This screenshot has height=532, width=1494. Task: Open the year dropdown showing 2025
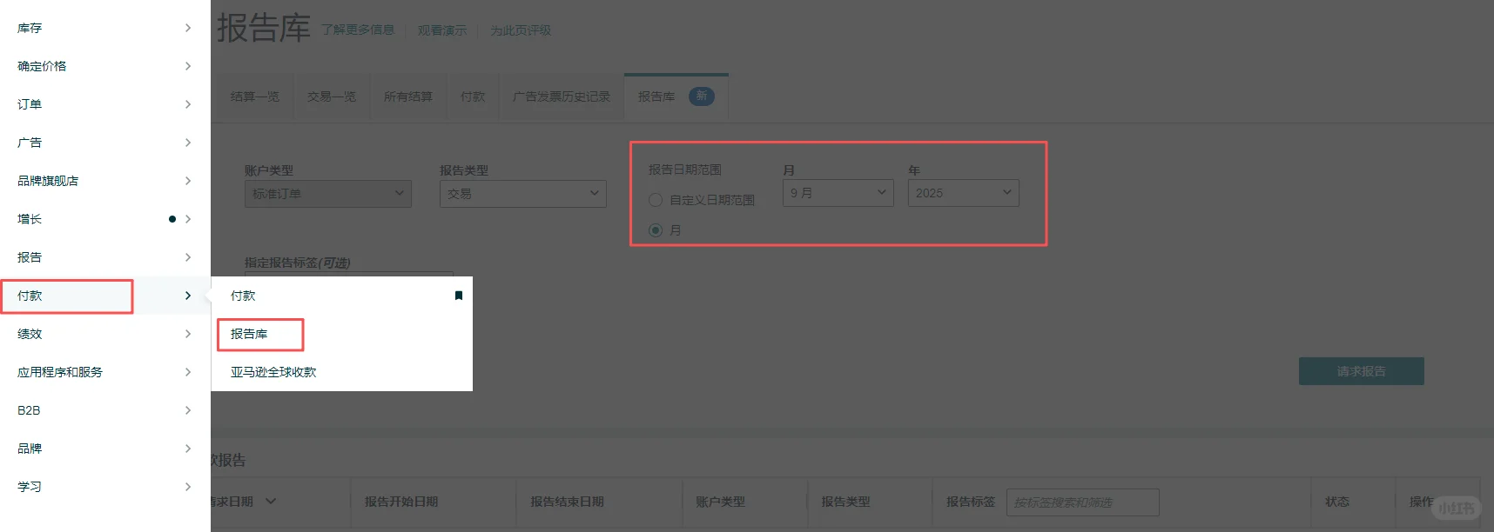[964, 193]
